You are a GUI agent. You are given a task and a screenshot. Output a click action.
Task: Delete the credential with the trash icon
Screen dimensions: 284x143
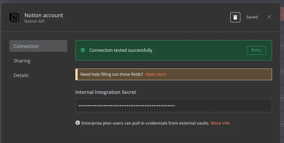(x=235, y=17)
